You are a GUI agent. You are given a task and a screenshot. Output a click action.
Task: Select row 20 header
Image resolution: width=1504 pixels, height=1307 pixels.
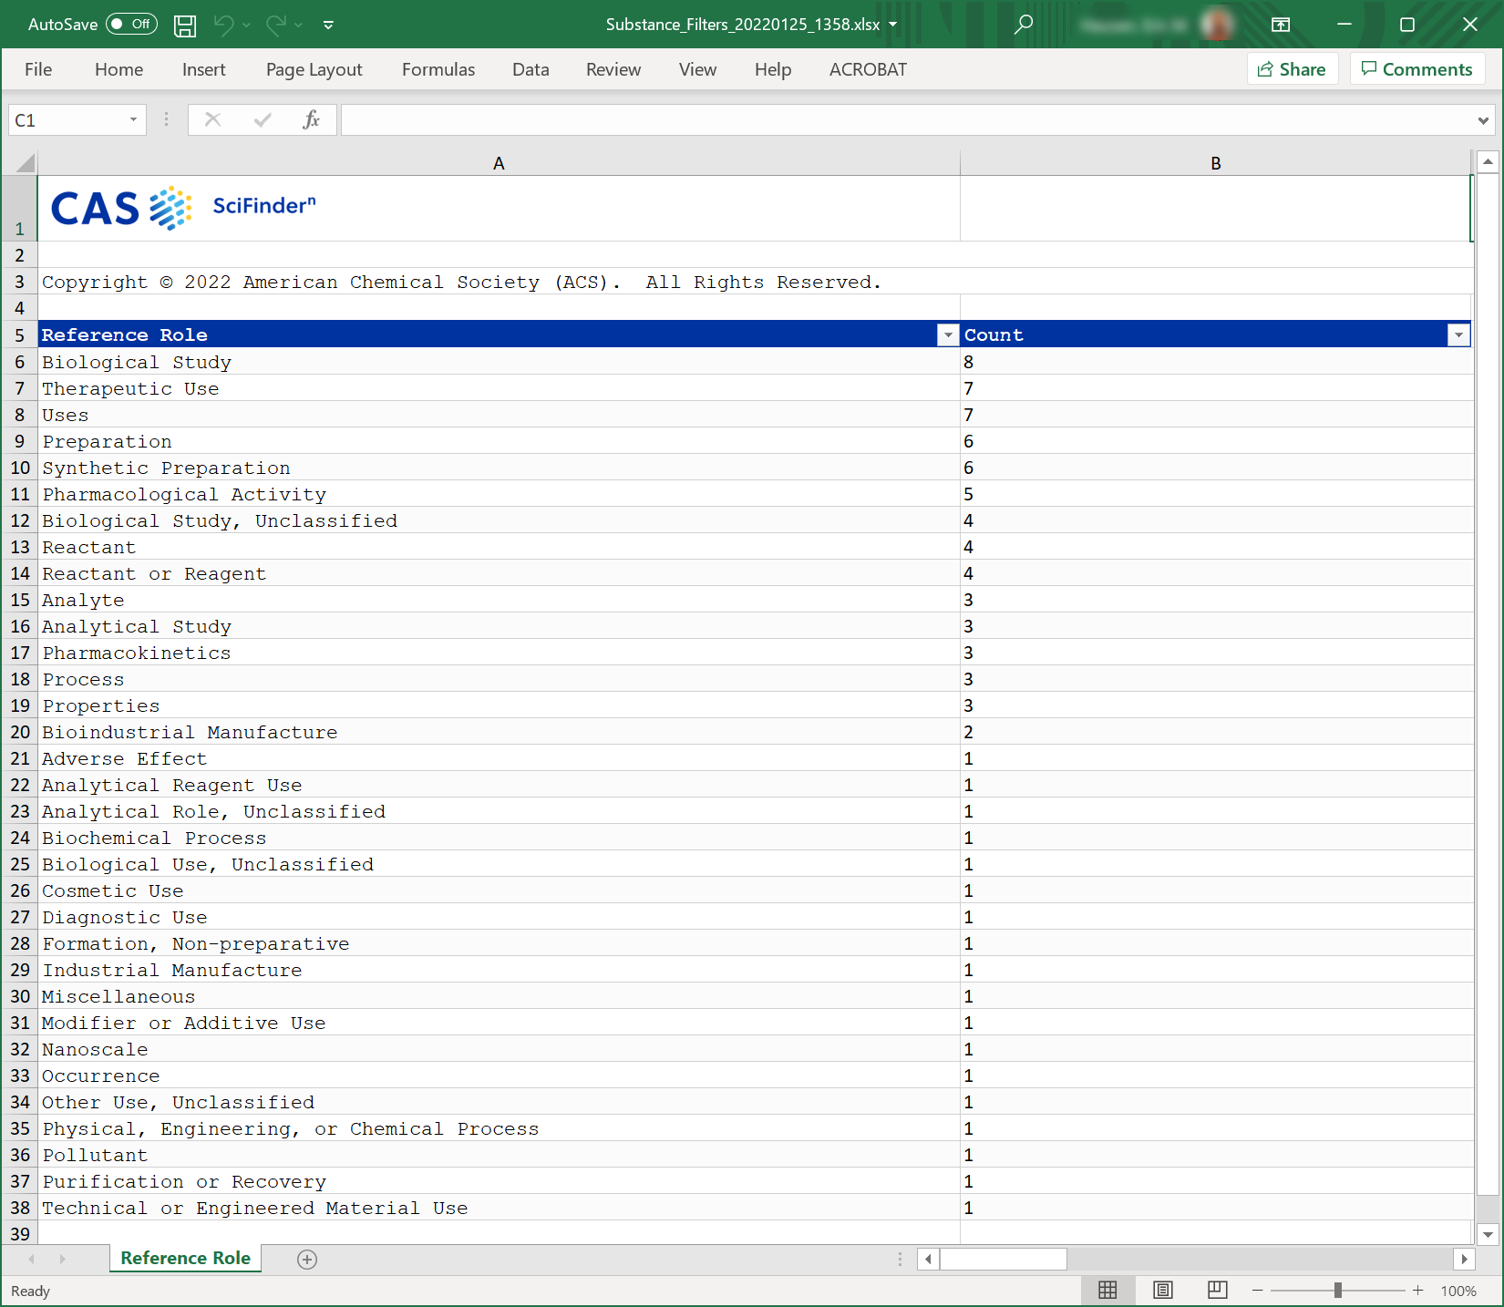(x=20, y=732)
